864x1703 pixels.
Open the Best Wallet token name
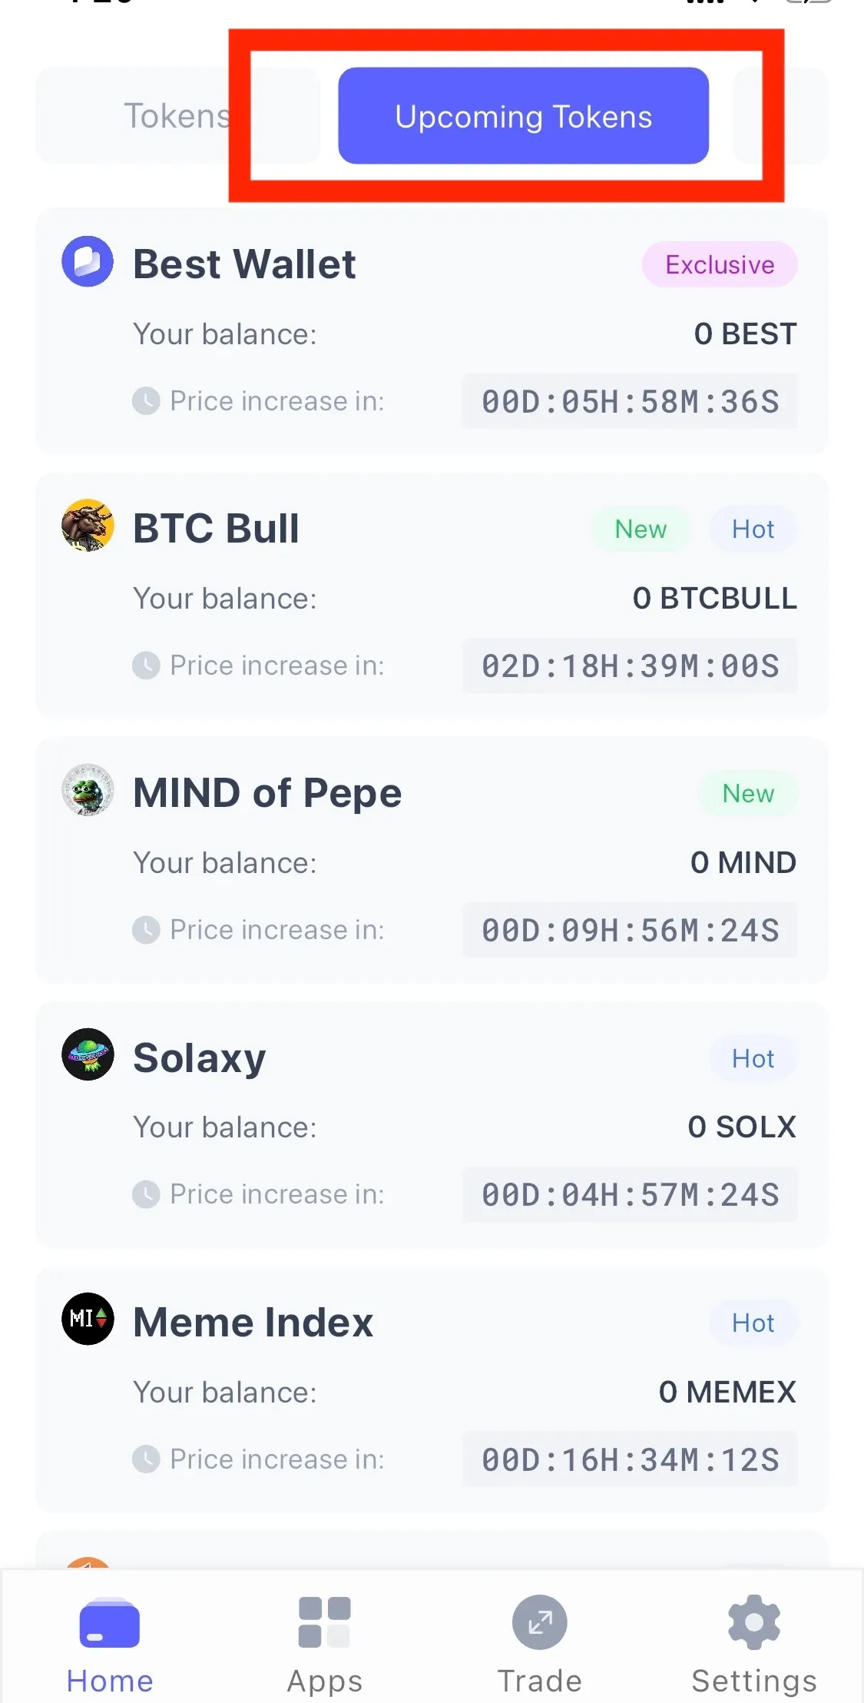244,264
